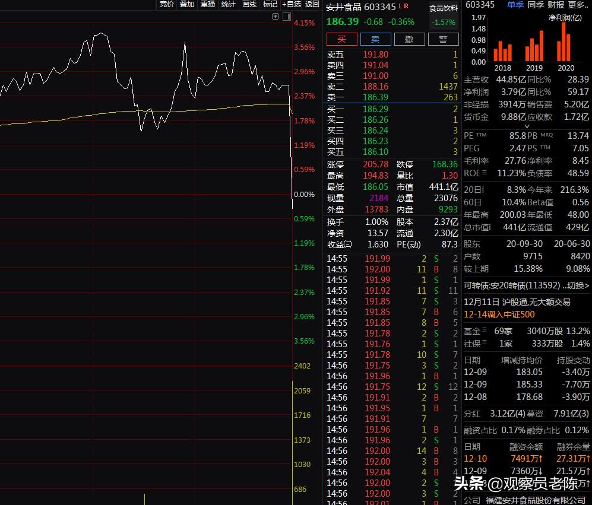
Task: Switch to the 单季 tab
Action: click(x=515, y=5)
